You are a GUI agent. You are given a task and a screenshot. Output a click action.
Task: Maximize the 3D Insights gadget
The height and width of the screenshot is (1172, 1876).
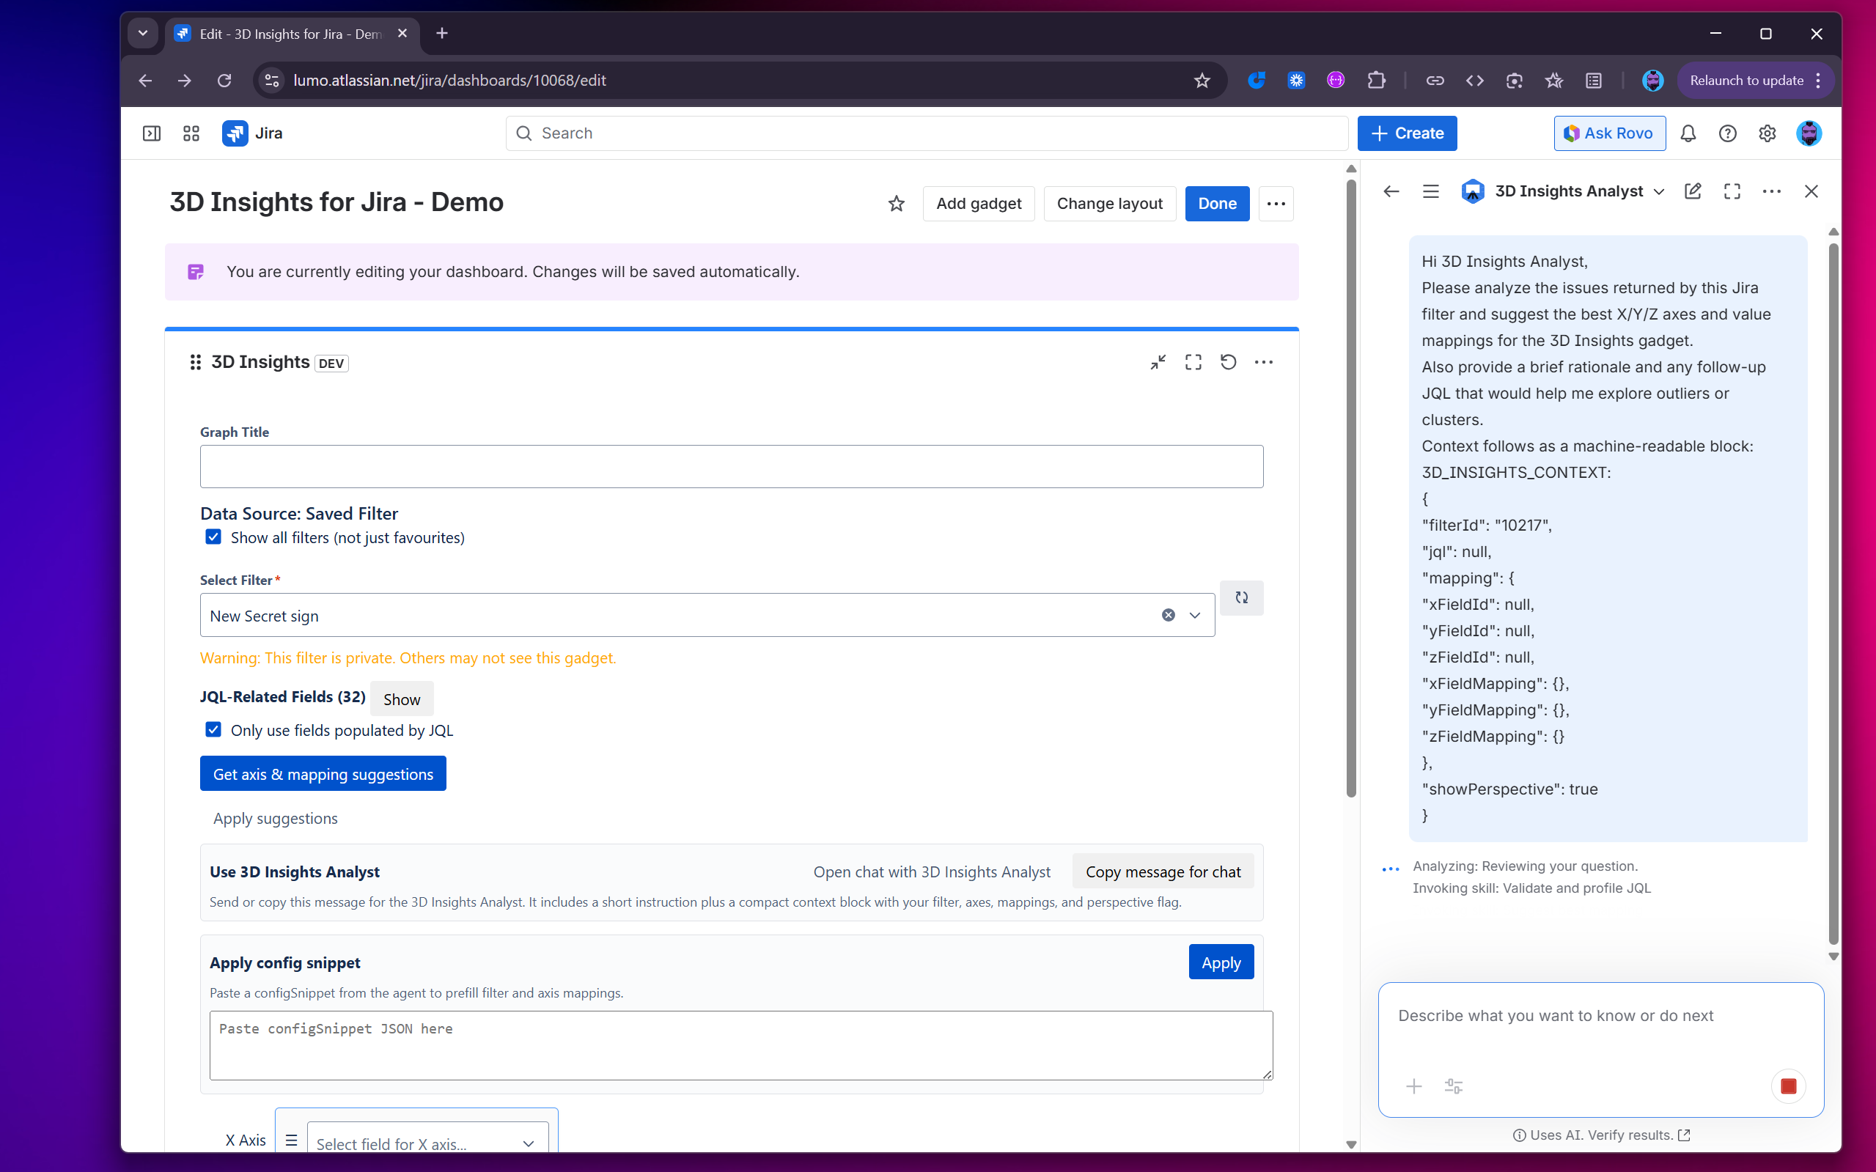pyautogui.click(x=1193, y=362)
